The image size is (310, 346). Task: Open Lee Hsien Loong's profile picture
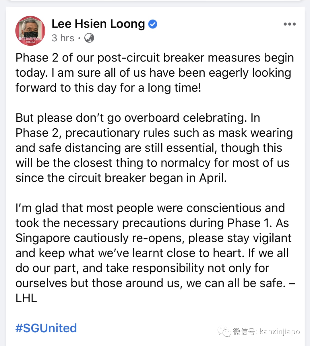[x=30, y=31]
